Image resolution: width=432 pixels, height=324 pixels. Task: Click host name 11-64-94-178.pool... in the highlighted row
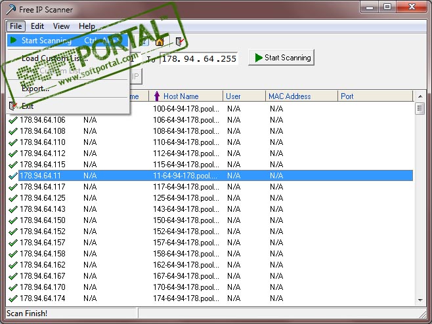[x=185, y=176]
